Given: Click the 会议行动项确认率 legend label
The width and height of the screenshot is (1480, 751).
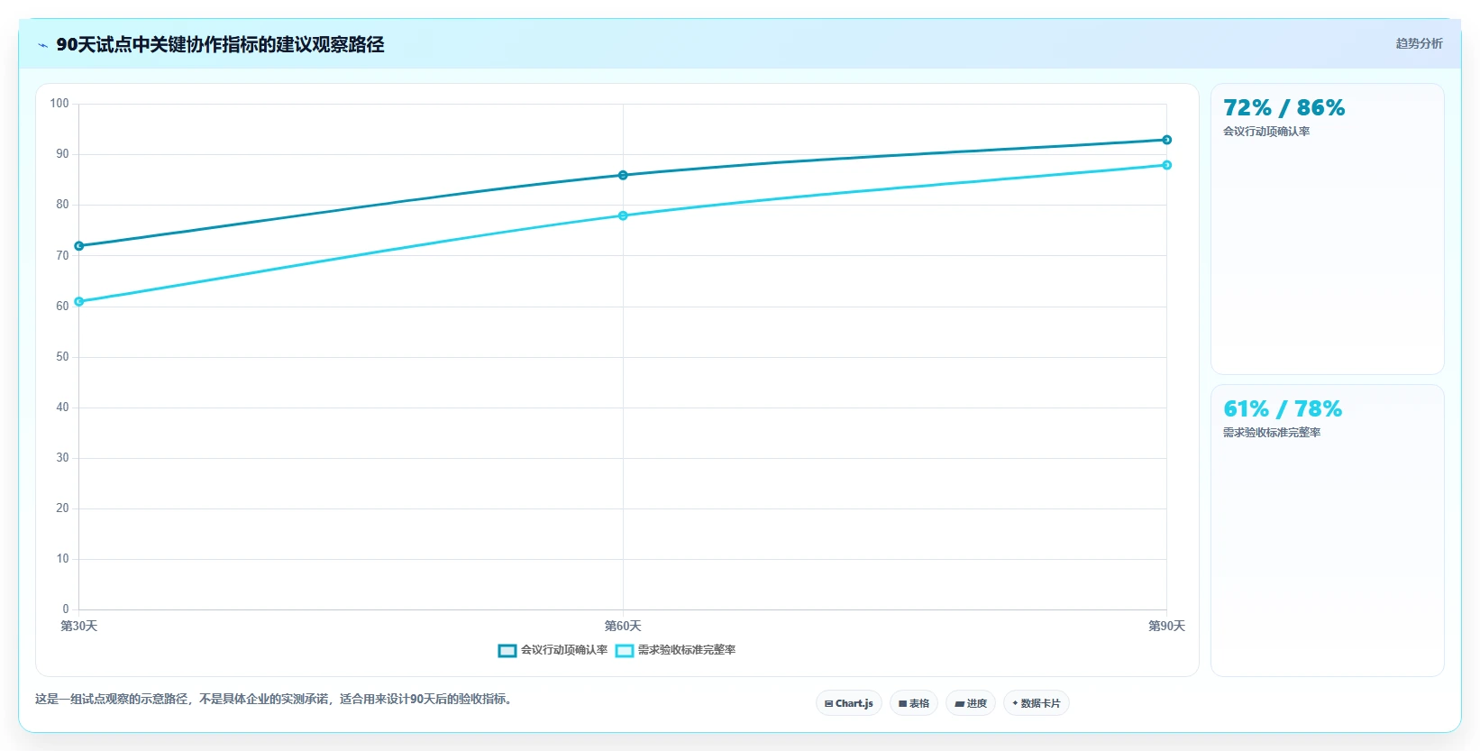Looking at the screenshot, I should [564, 650].
